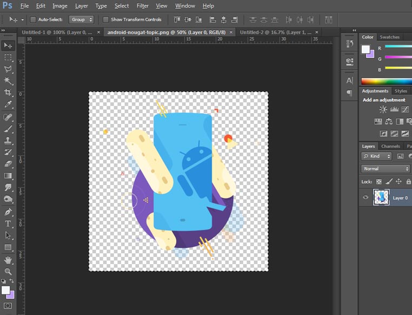Select the Zoom tool
This screenshot has height=315, width=412.
8,271
